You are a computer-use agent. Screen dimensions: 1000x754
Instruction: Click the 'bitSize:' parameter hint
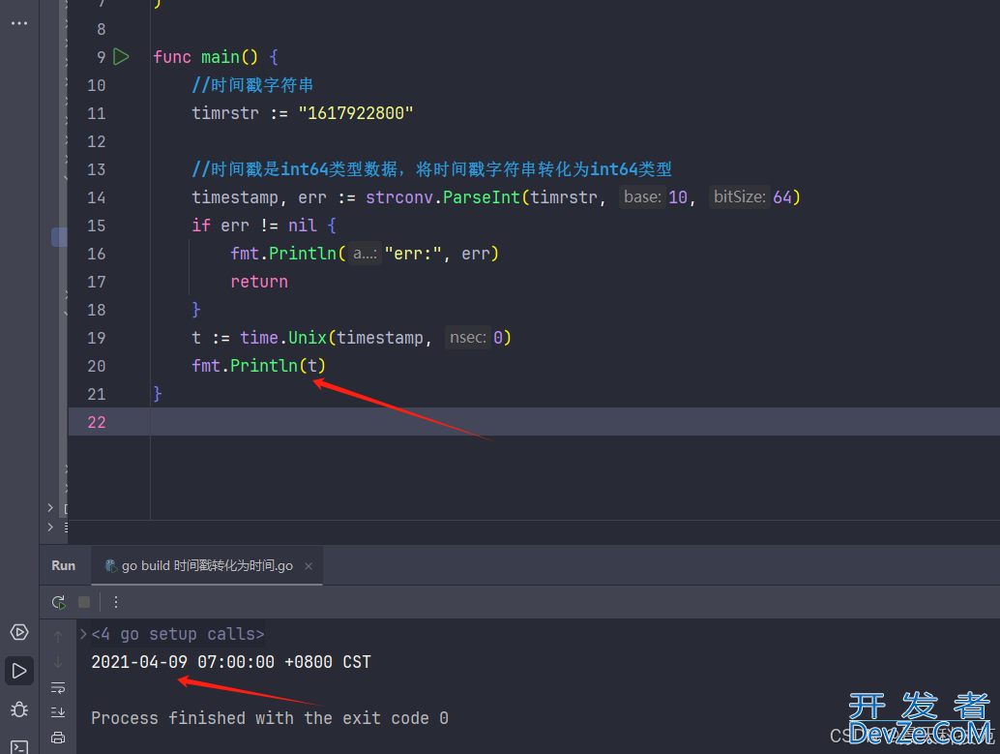[x=740, y=196]
